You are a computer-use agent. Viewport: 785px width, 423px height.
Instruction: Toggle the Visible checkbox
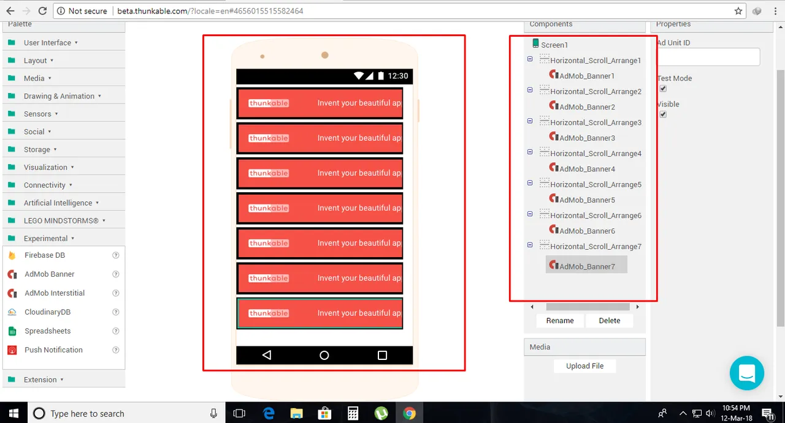pos(663,114)
